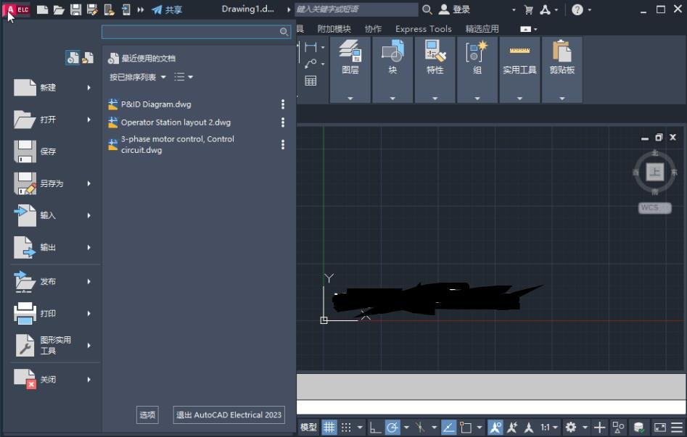Open recent file P&ID Diagram.dwg
Image resolution: width=687 pixels, height=437 pixels.
click(156, 104)
